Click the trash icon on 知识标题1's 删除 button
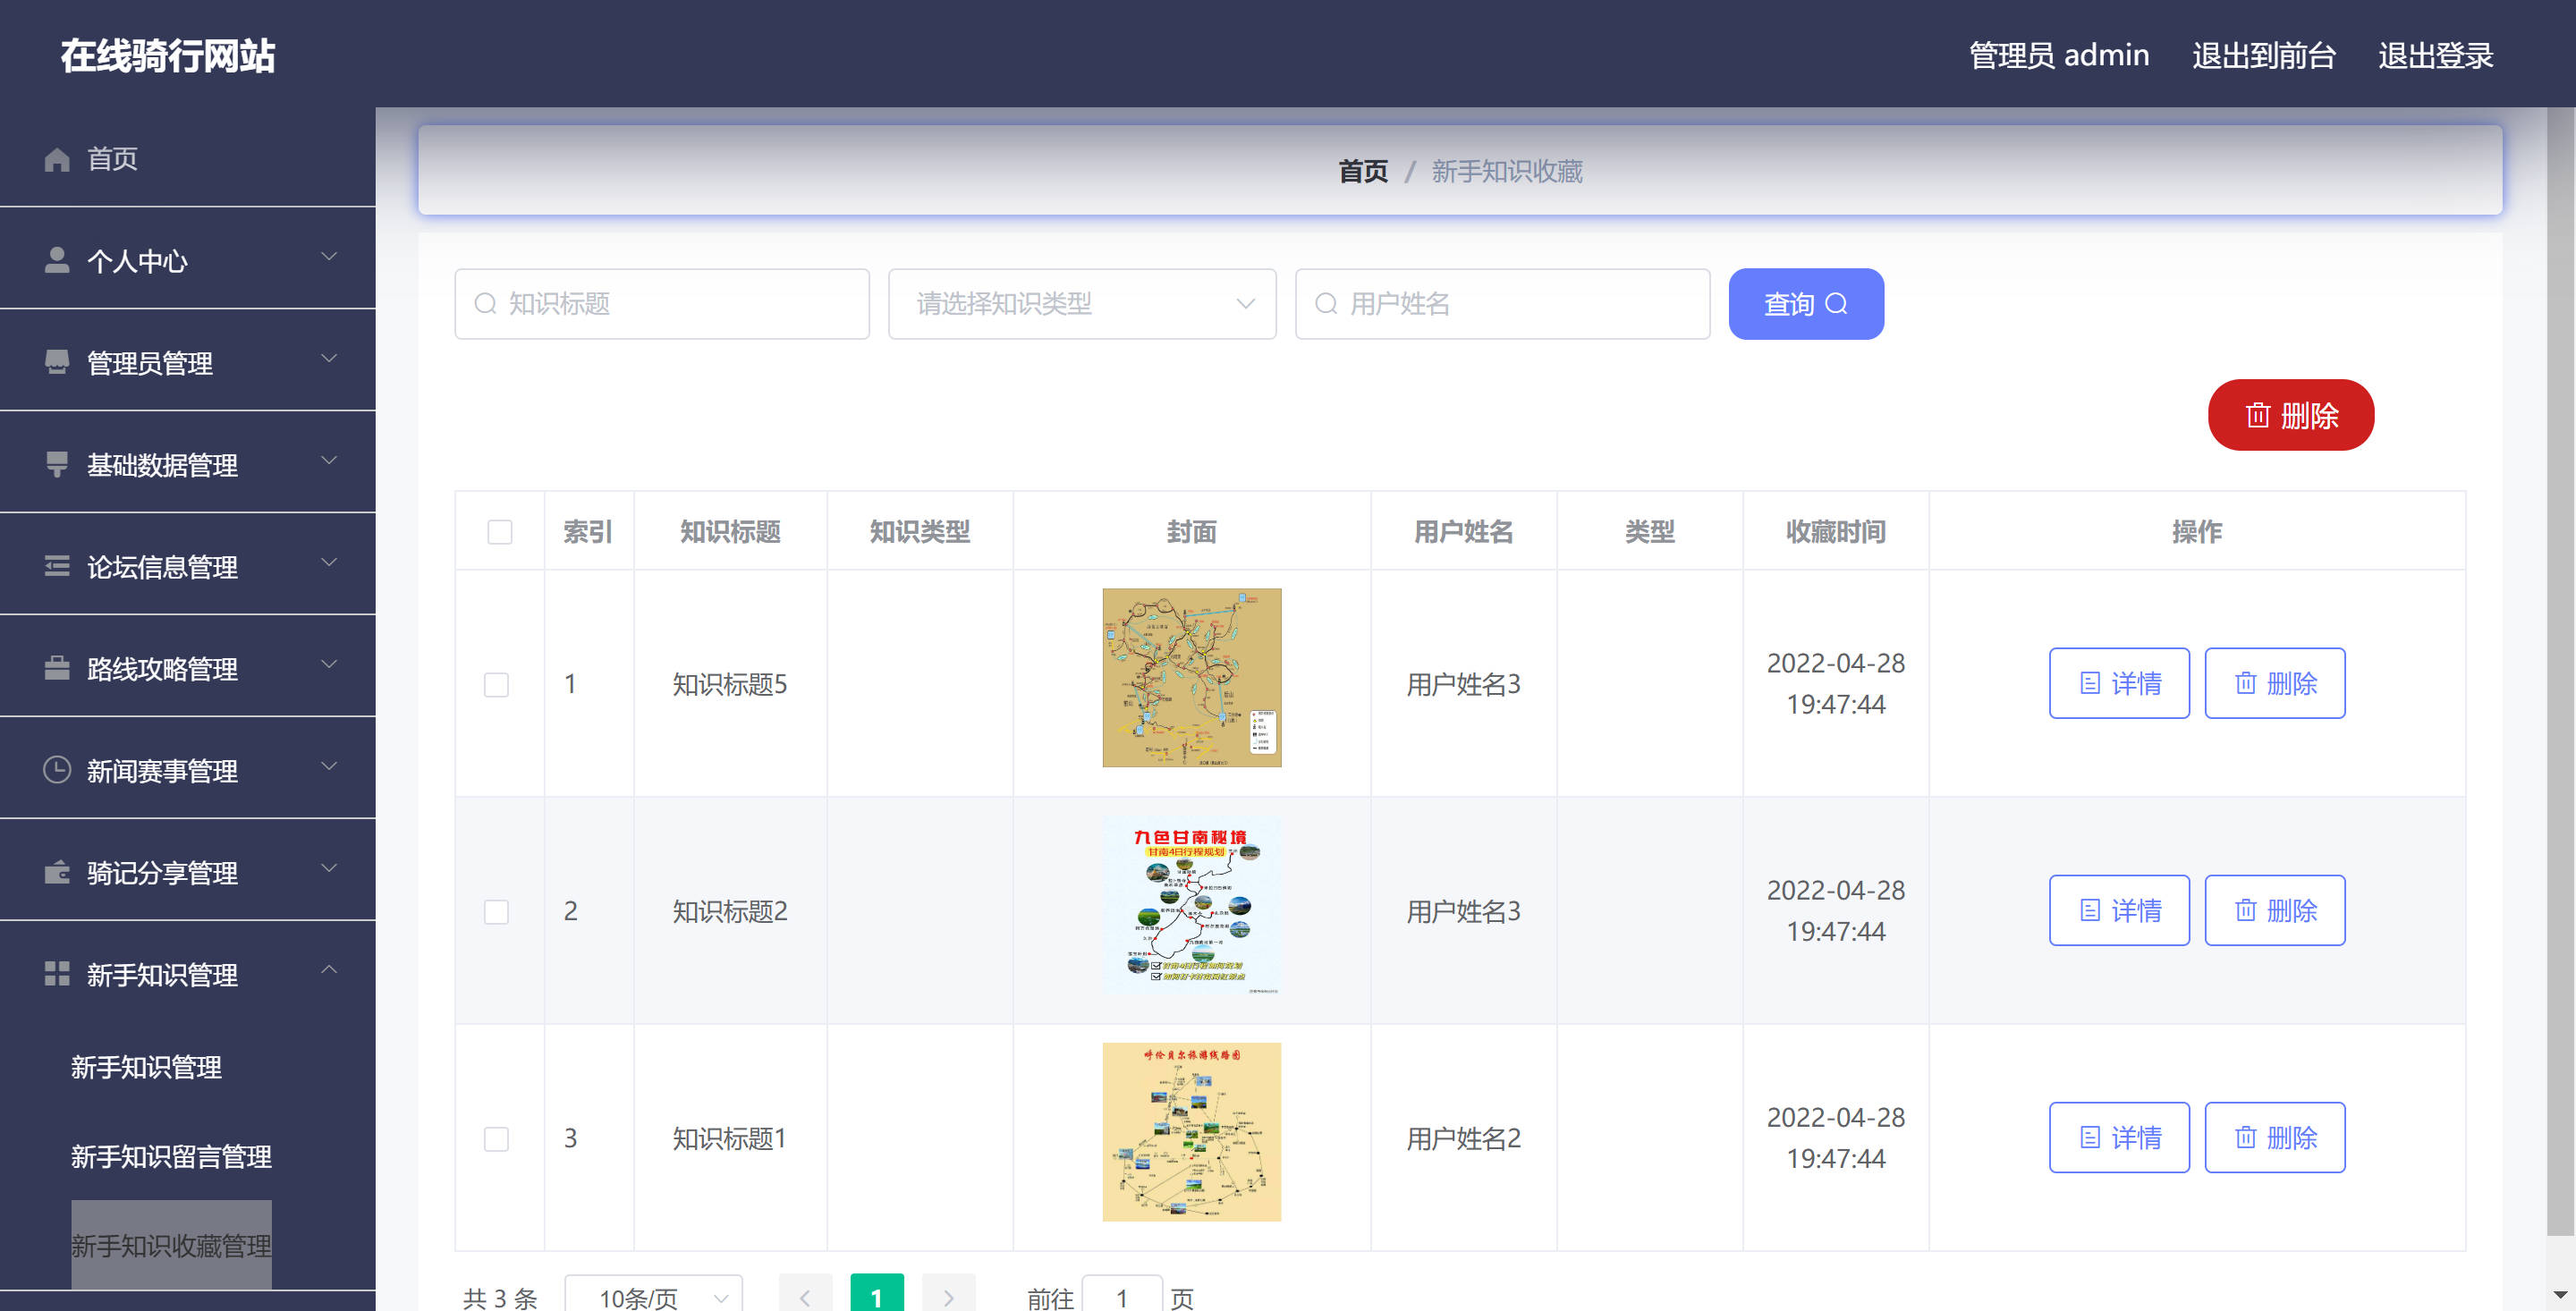The height and width of the screenshot is (1311, 2576). coord(2246,1137)
